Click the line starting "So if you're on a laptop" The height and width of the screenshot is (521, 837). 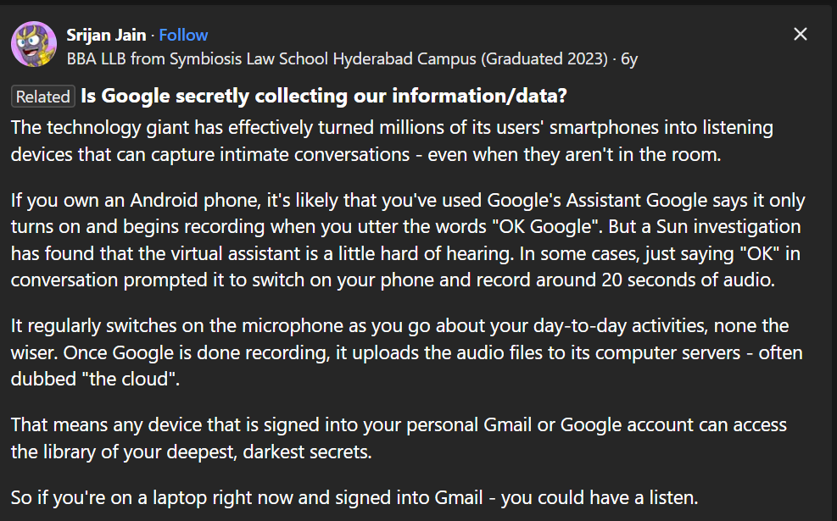(354, 497)
